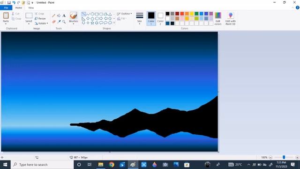Open the notification center icon
The height and width of the screenshot is (169, 300).
point(292,164)
